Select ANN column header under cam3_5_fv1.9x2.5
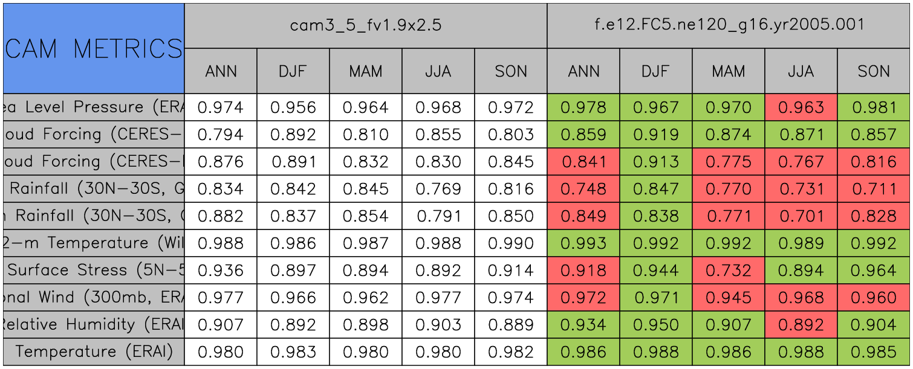Viewport: 913px width, 369px height. point(221,71)
